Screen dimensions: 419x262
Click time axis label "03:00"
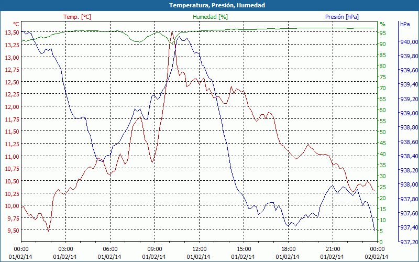66,249
